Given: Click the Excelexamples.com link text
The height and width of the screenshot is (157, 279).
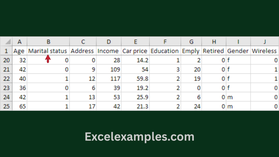Looking at the screenshot, I should (139, 137).
